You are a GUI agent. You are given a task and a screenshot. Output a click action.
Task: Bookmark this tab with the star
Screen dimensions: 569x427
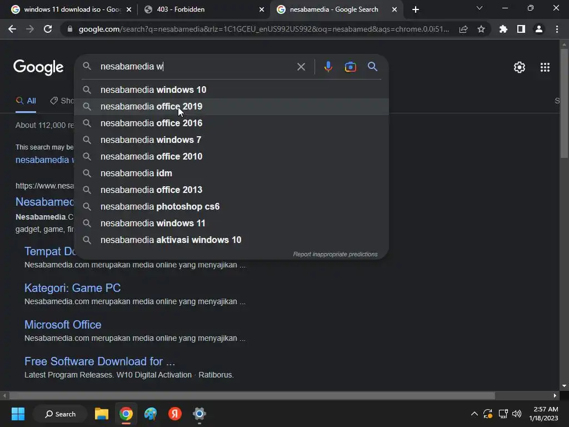coord(481,29)
